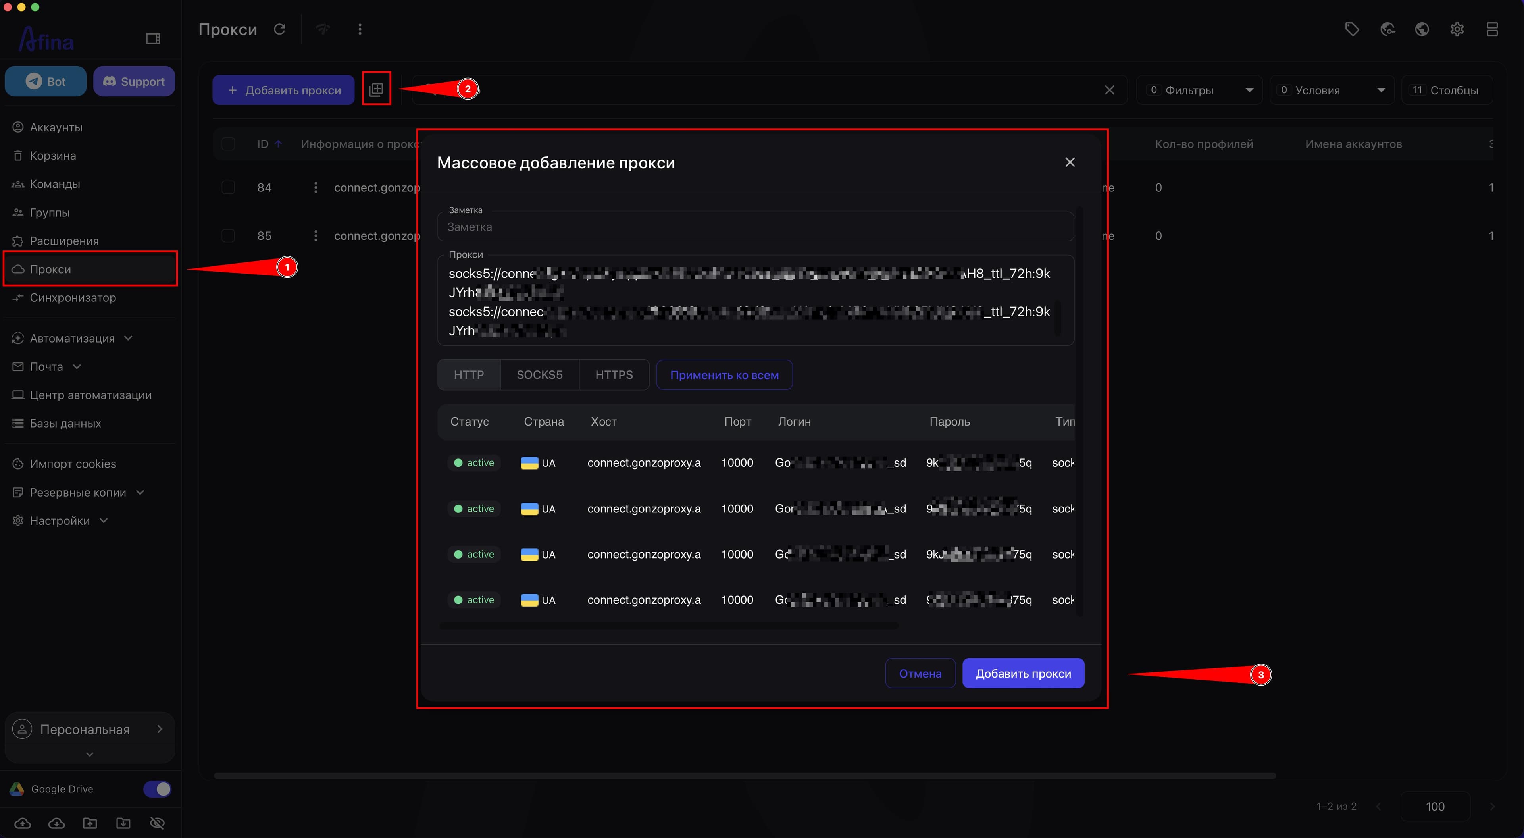Clear the search field with X

coord(1109,90)
